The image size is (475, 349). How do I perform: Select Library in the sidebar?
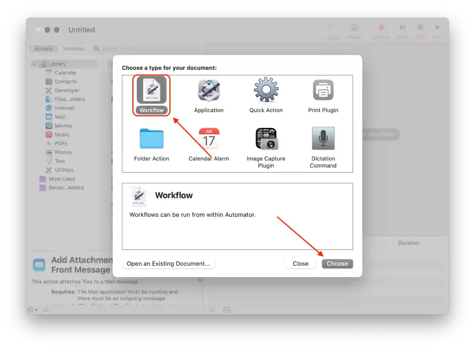click(64, 64)
